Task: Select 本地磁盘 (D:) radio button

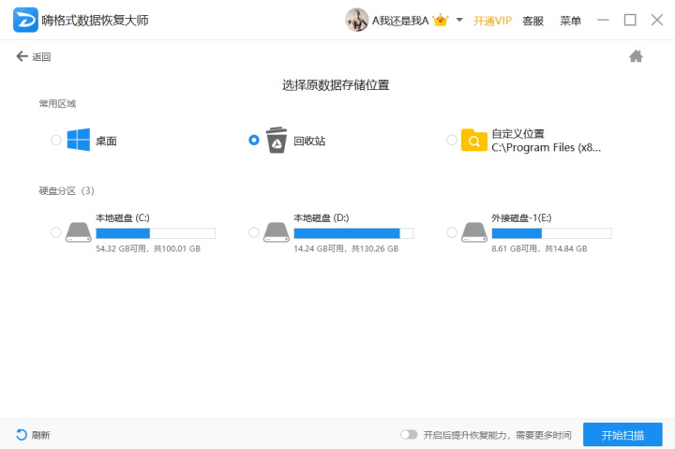Action: [254, 232]
